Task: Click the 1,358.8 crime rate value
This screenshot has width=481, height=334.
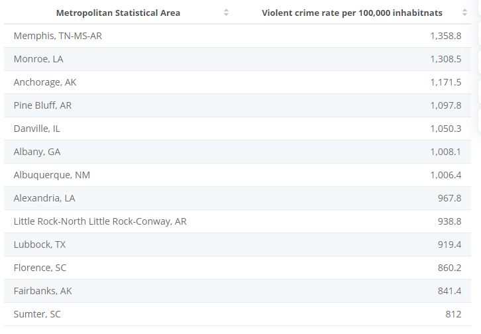Action: 445,36
